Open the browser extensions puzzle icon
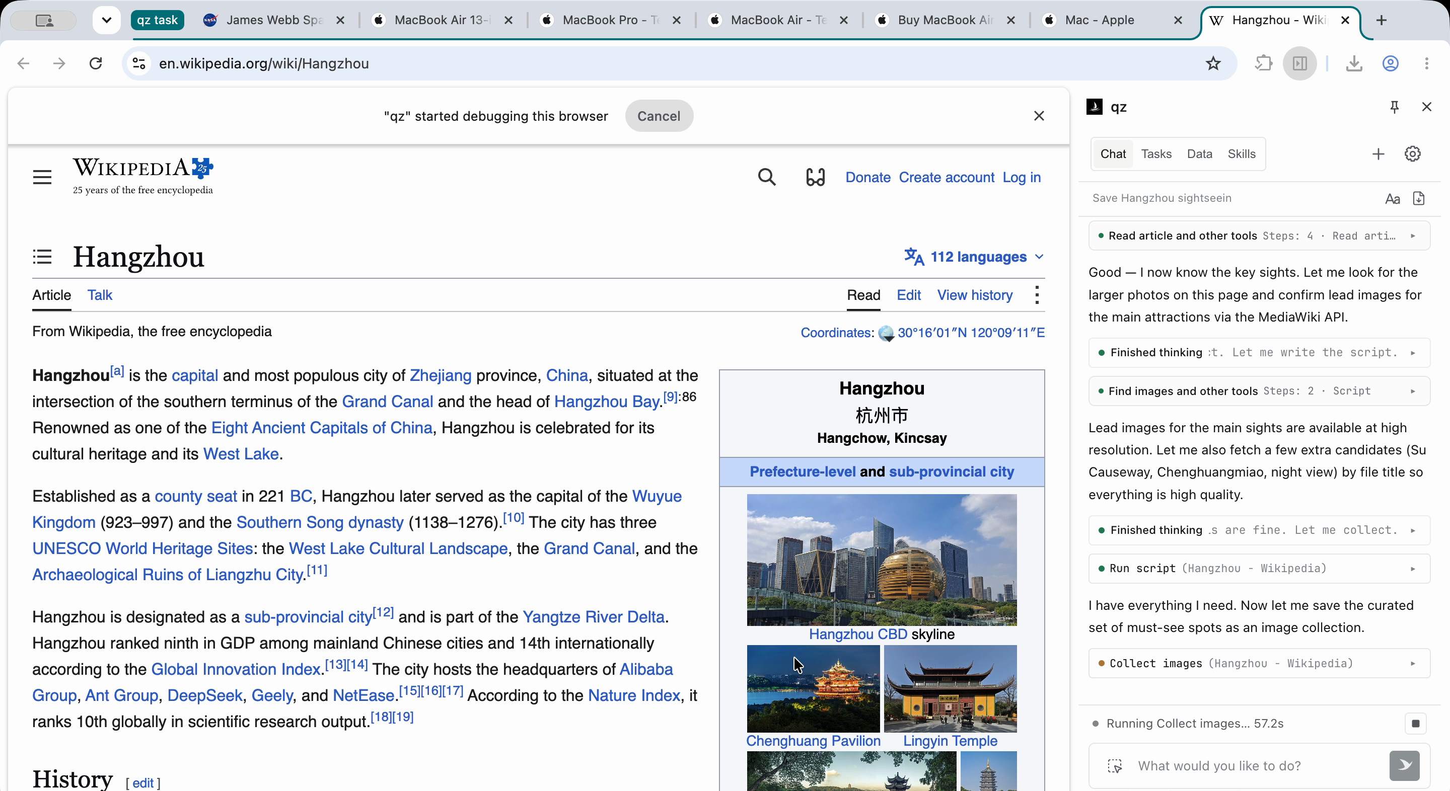Image resolution: width=1450 pixels, height=791 pixels. [1264, 63]
